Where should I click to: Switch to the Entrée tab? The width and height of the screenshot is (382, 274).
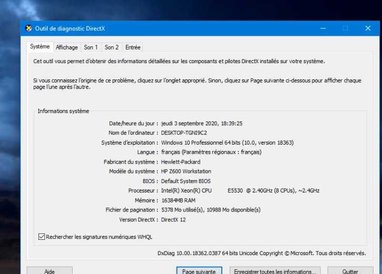[133, 47]
